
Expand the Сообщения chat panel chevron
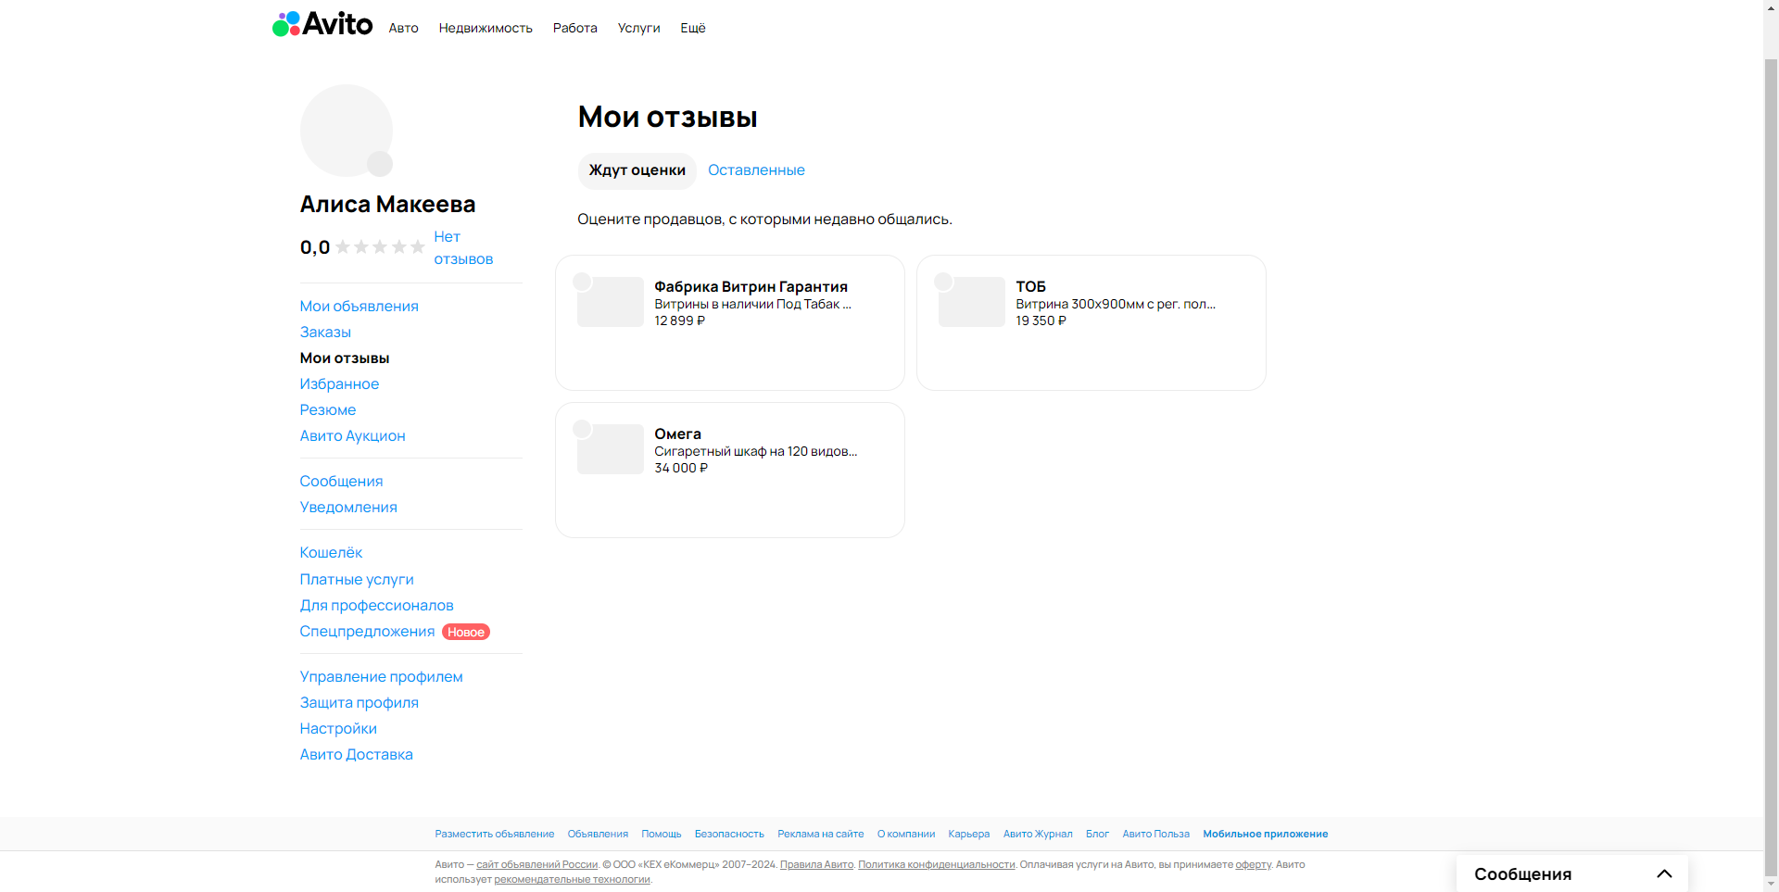pyautogui.click(x=1664, y=873)
